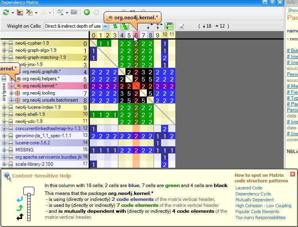Open the Weight on Cells combo box arrow

106,26
